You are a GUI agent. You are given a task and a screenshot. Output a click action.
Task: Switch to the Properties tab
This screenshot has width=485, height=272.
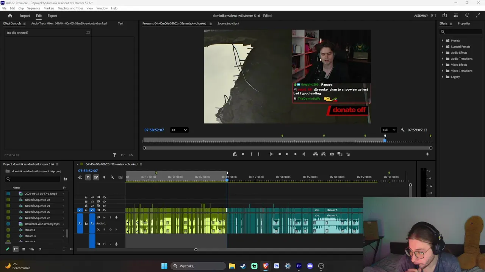click(464, 23)
